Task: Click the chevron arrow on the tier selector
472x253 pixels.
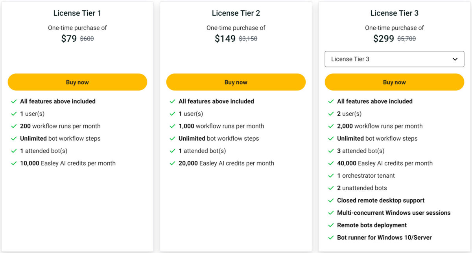Action: coord(456,59)
